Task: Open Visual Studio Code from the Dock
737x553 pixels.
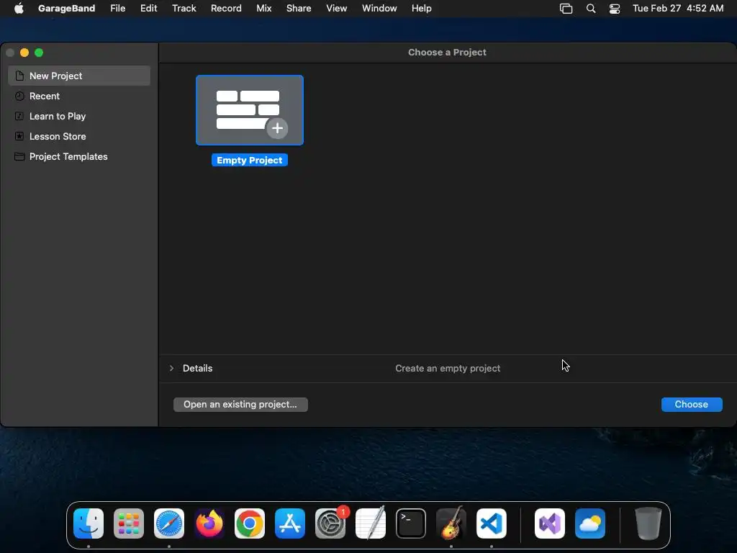Action: [492, 523]
